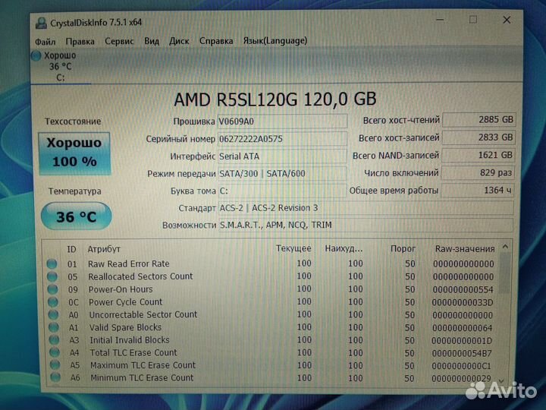Click raw value 0000000054B7
The image size is (546, 410).
(461, 353)
